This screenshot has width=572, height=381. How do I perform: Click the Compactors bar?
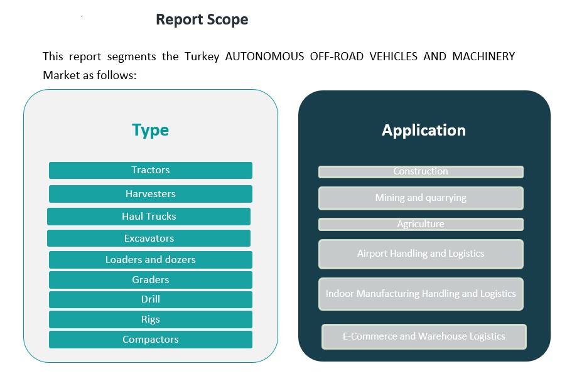[x=151, y=340]
